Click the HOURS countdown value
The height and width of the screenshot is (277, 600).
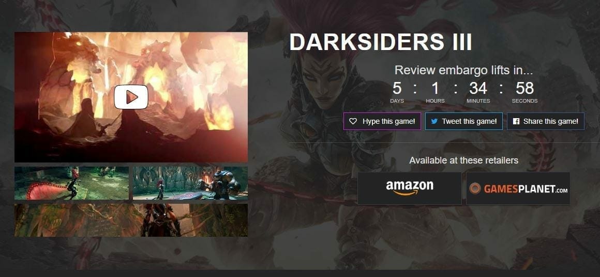click(x=435, y=89)
